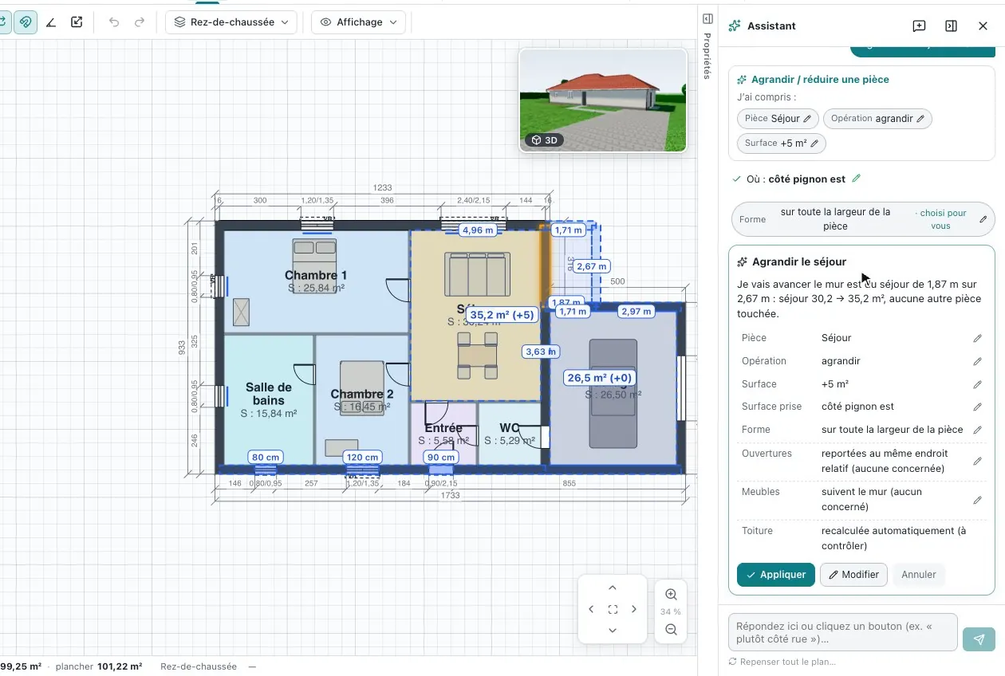Viewport: 1005px width, 676px height.
Task: Click the 80 cm opening label
Action: pos(265,458)
